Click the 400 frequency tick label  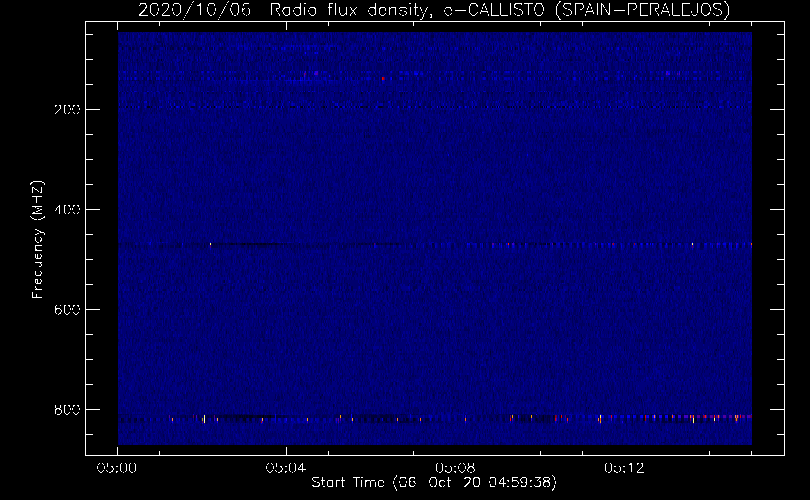(67, 210)
